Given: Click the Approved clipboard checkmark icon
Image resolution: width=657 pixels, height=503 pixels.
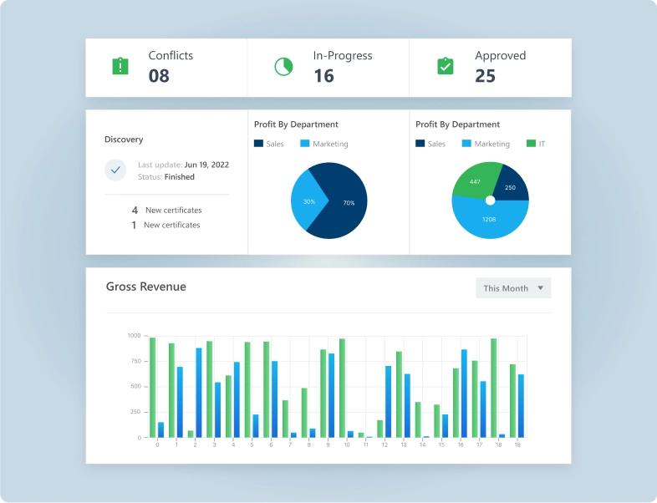Looking at the screenshot, I should point(446,66).
